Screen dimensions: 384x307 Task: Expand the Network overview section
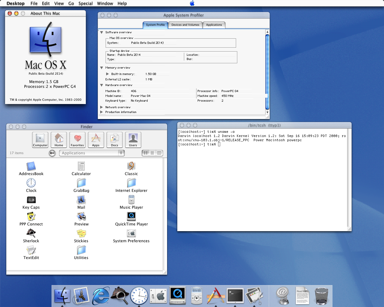click(x=101, y=107)
